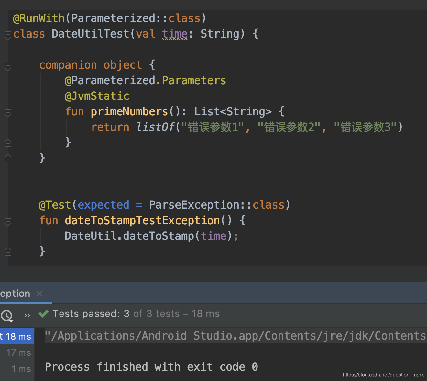This screenshot has height=381, width=427.
Task: Expand hidden toolbar items with the chevrons
Action: pyautogui.click(x=27, y=315)
